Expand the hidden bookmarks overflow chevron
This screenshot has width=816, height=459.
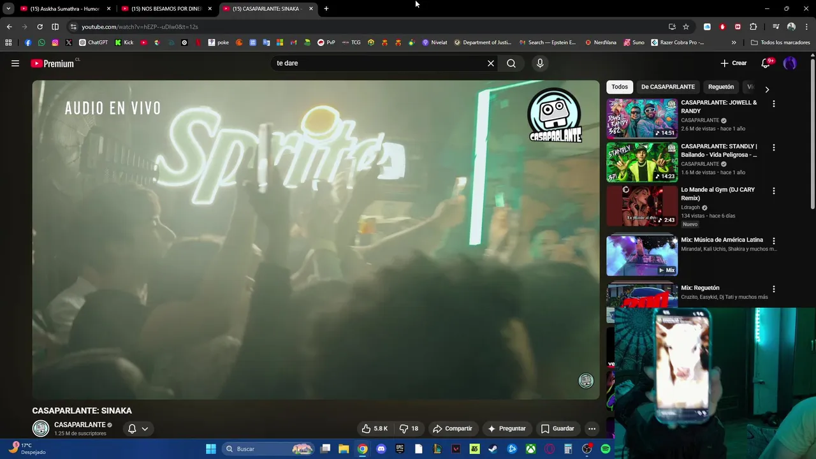point(734,43)
